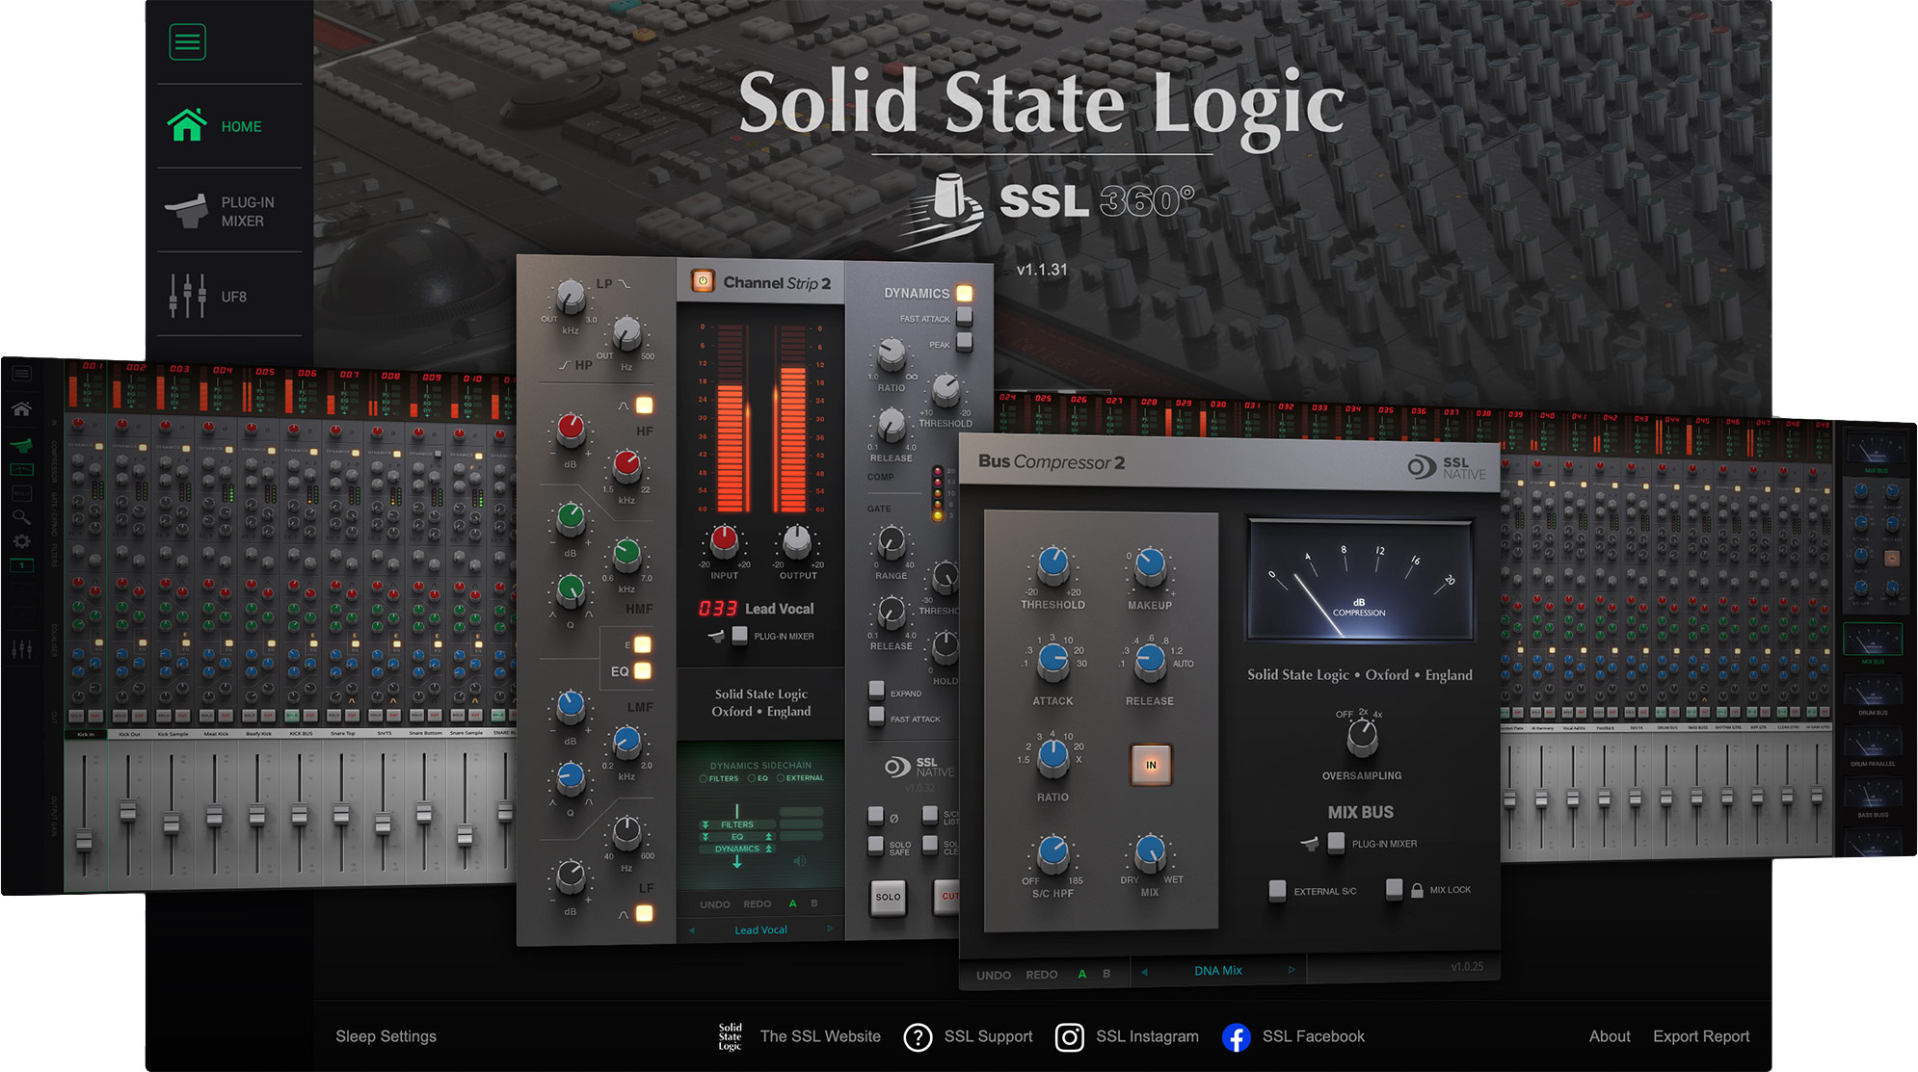This screenshot has height=1072, width=1918.
Task: Click the DNA Mix preset forward arrow
Action: click(1292, 971)
